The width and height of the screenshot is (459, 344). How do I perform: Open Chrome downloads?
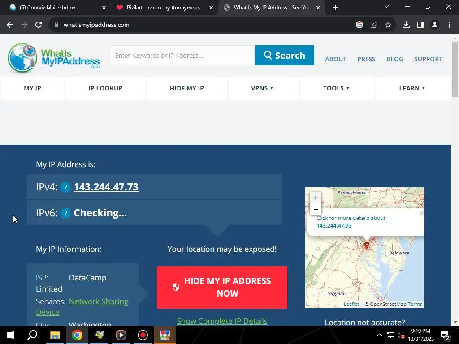coord(406,25)
